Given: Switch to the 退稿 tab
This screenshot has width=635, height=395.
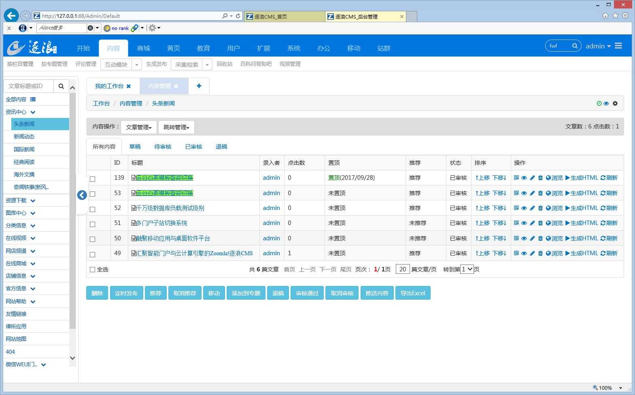Looking at the screenshot, I should click(221, 147).
